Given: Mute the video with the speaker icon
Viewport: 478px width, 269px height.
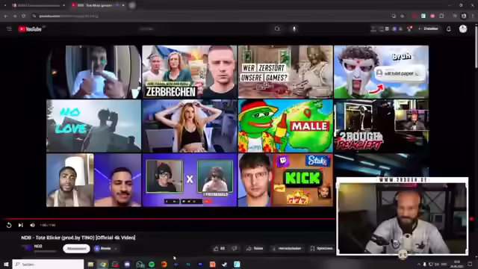Looking at the screenshot, I should pyautogui.click(x=32, y=225).
